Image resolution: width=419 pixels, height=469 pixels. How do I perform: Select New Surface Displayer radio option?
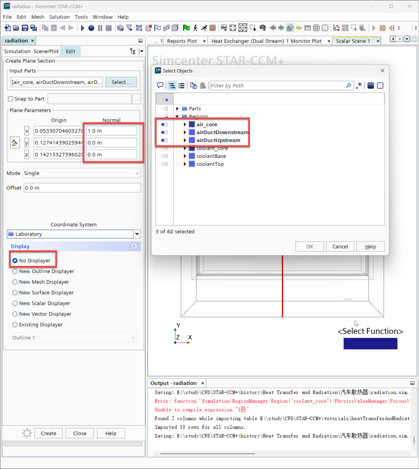[x=15, y=293]
